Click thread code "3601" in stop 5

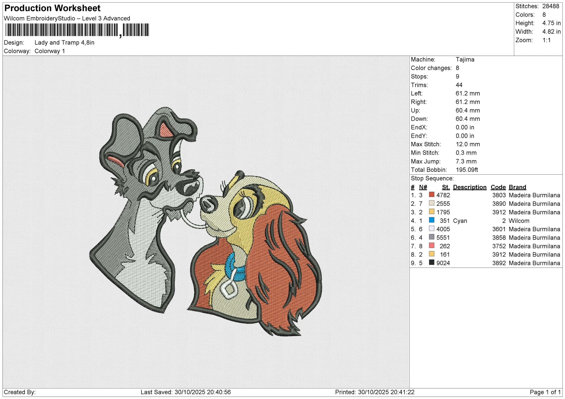click(x=499, y=229)
